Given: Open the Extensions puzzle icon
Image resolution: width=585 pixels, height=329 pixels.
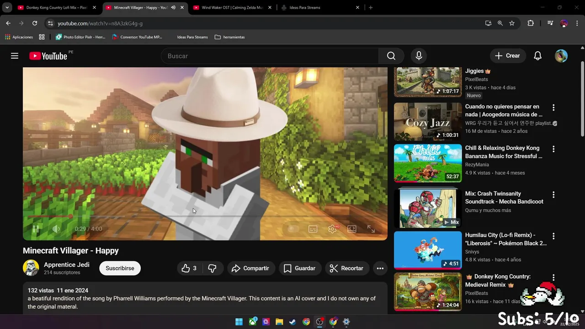Looking at the screenshot, I should pyautogui.click(x=531, y=23).
